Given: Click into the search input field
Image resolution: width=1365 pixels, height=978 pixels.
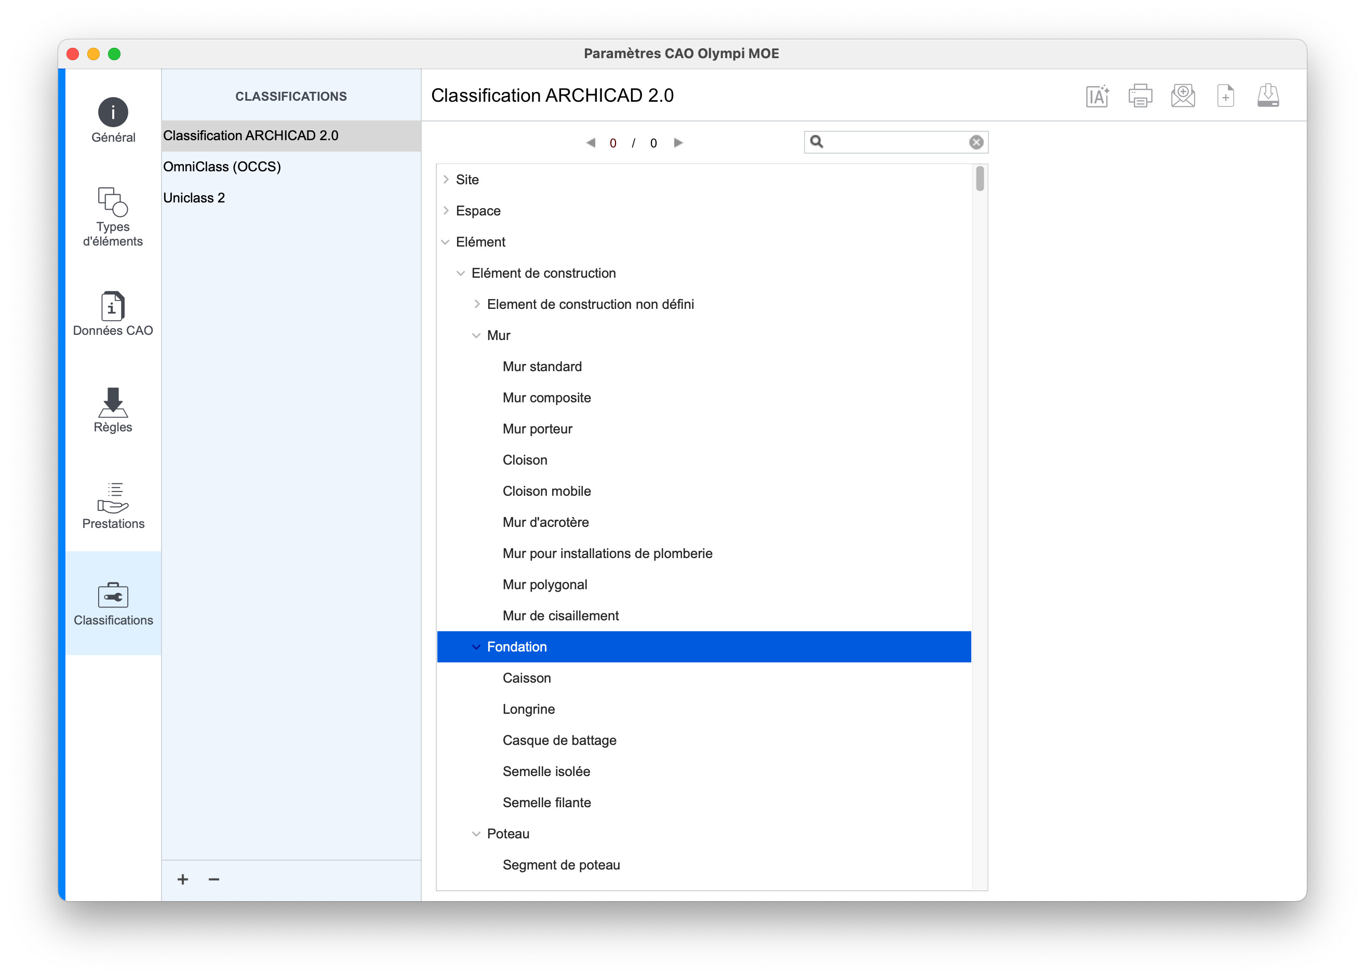Looking at the screenshot, I should tap(895, 142).
